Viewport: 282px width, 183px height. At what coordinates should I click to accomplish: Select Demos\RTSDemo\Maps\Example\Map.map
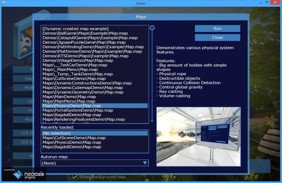95,56
